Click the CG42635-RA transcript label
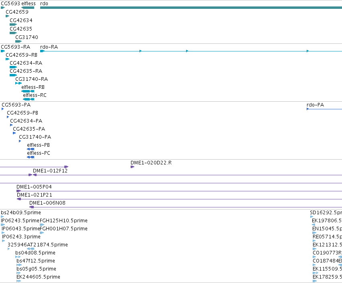342x283 pixels. (26, 71)
